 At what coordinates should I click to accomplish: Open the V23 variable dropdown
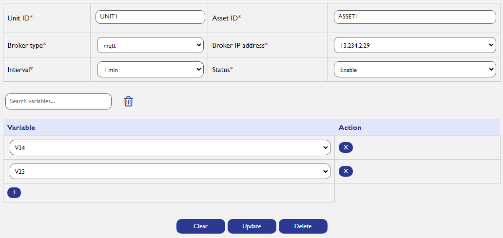click(x=170, y=171)
